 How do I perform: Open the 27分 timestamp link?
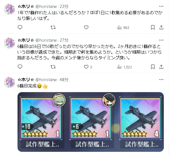pyautogui.click(x=64, y=40)
